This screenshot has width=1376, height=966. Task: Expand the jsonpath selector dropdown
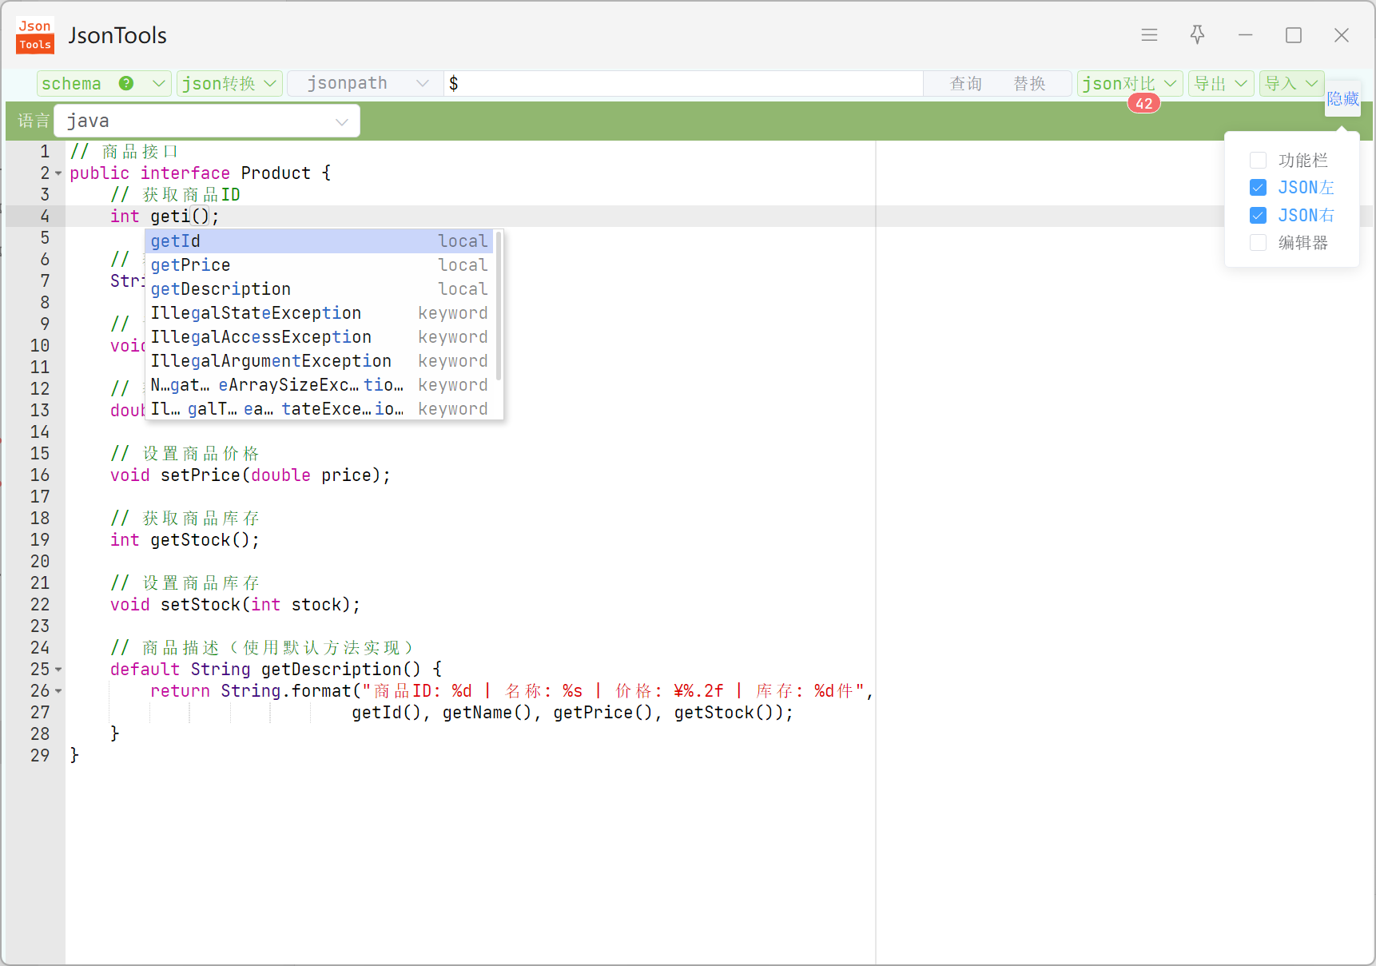point(365,83)
